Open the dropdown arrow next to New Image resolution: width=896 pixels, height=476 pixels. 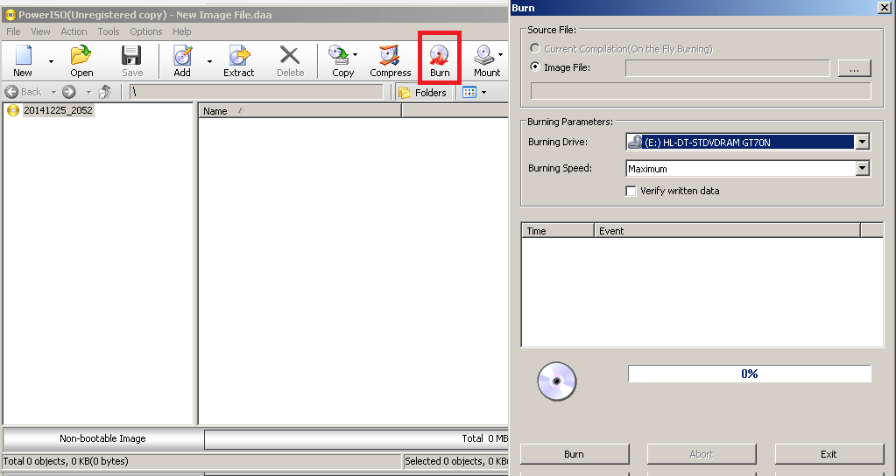51,61
